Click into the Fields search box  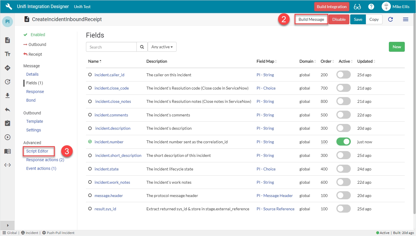[x=111, y=47]
